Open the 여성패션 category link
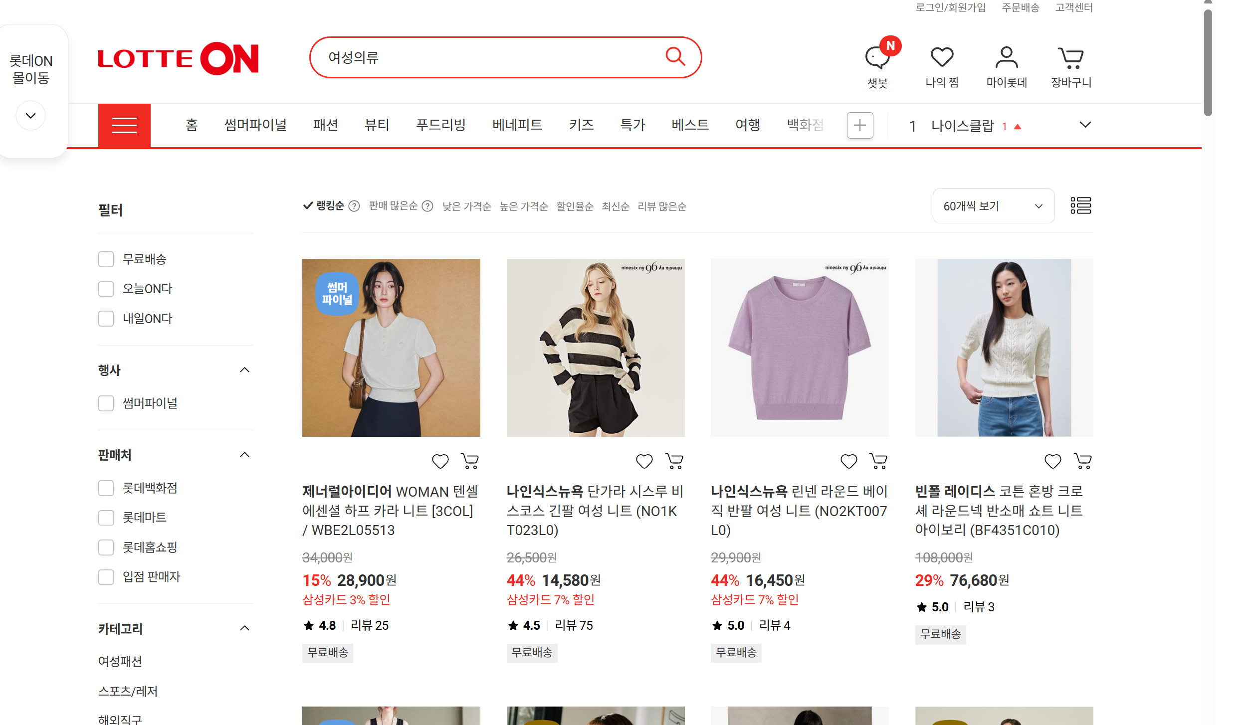1254x725 pixels. click(120, 661)
